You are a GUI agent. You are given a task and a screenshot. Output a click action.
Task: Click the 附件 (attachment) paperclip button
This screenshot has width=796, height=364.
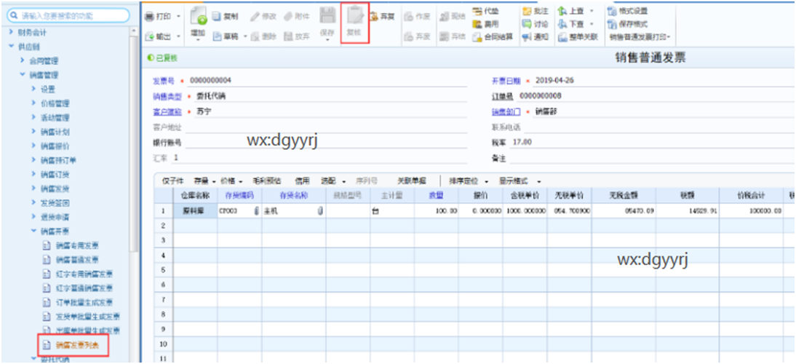point(296,16)
